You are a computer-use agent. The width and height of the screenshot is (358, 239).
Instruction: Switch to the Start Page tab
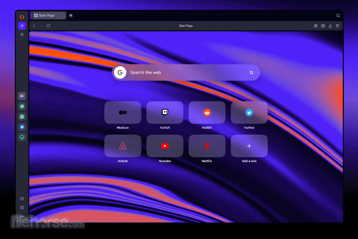click(48, 15)
